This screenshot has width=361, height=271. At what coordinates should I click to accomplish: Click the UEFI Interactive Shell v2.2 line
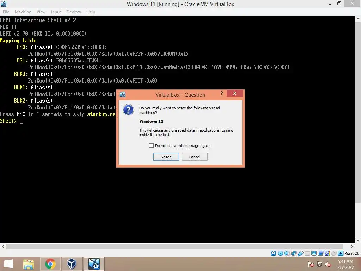click(38, 20)
